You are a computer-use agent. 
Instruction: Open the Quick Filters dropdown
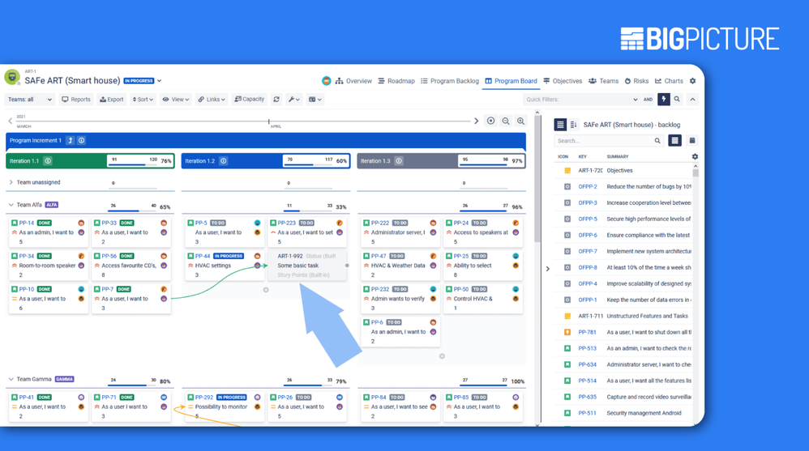(x=581, y=100)
